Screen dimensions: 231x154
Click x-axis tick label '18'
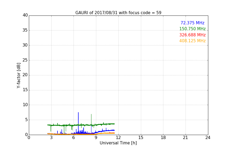pos(163,138)
